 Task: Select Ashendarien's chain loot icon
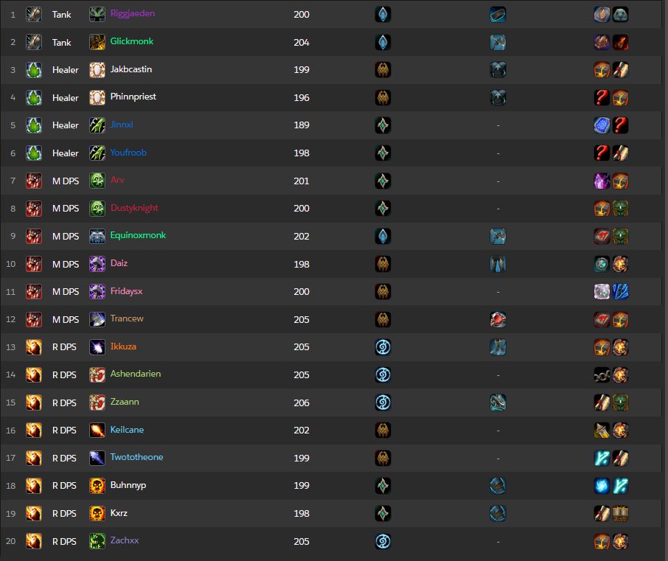click(602, 374)
